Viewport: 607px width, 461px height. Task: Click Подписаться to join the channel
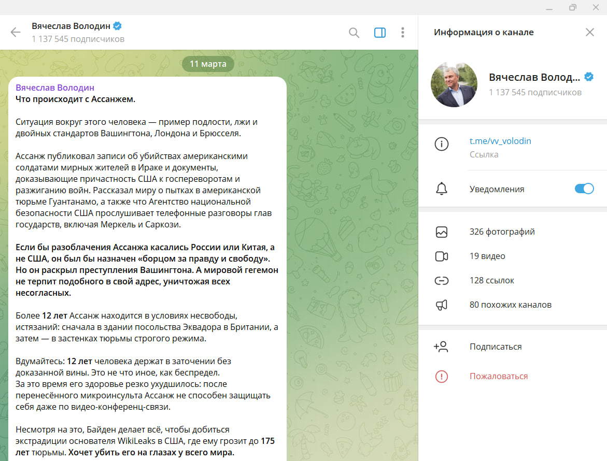pos(496,347)
